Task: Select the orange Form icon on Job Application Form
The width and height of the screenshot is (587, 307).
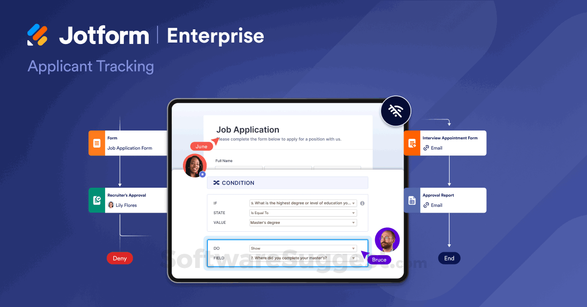Action: [96, 143]
